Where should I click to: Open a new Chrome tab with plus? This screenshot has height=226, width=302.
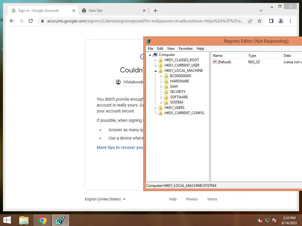155,11
